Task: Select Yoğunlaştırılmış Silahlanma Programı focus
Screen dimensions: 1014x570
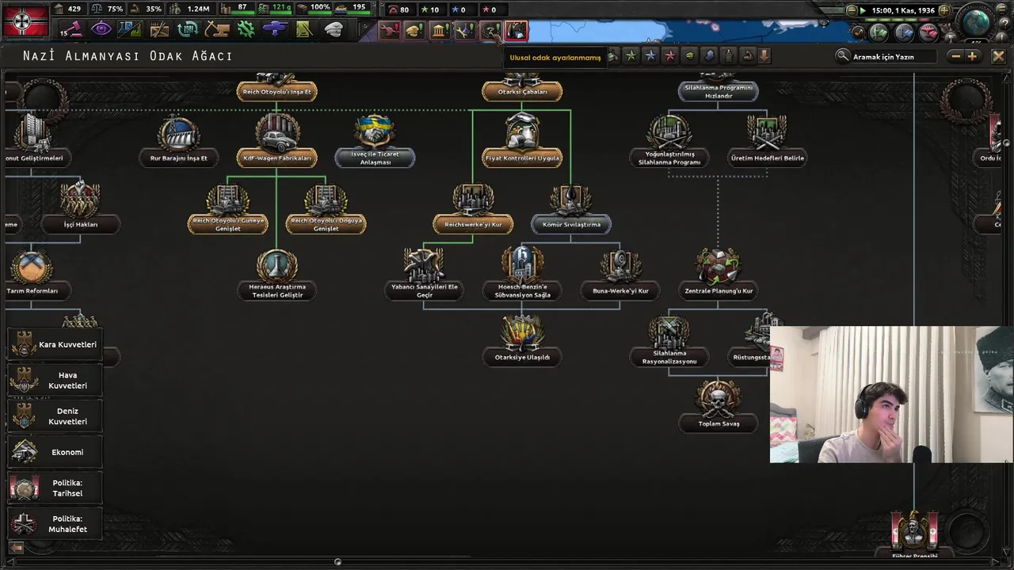Action: tap(669, 141)
